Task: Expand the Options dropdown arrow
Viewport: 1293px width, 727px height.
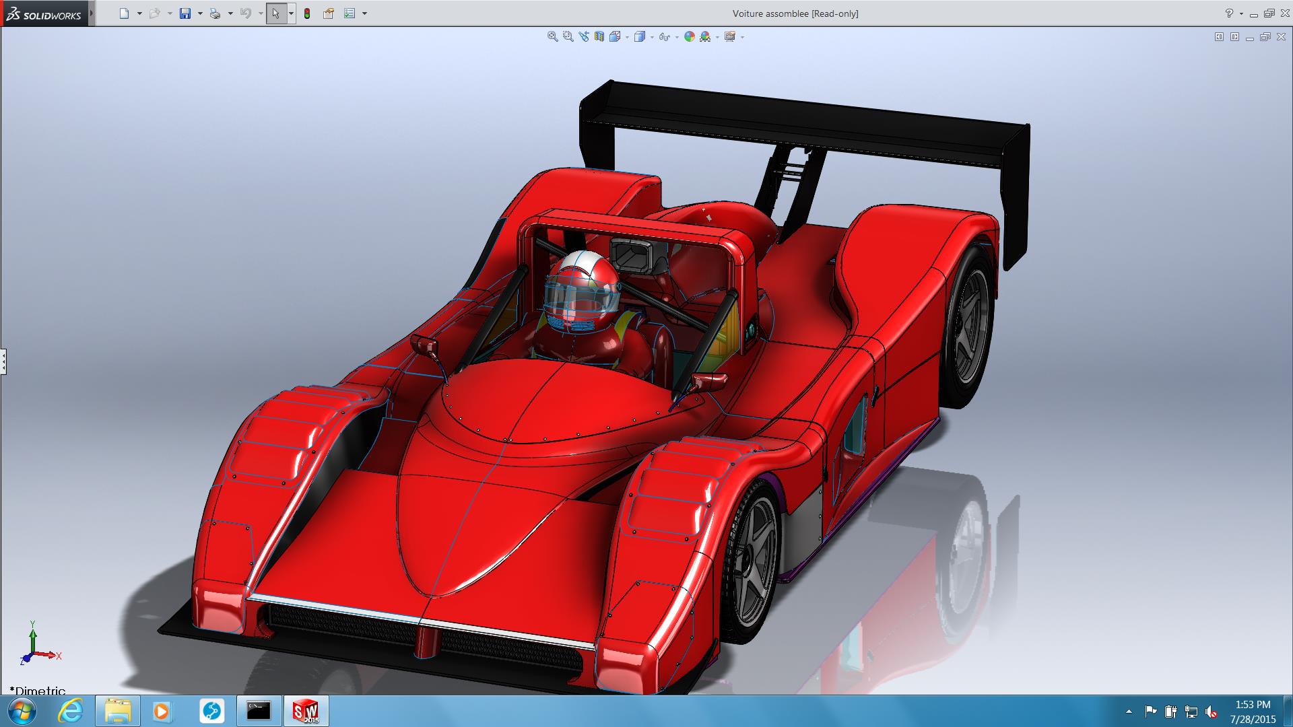Action: [x=365, y=13]
